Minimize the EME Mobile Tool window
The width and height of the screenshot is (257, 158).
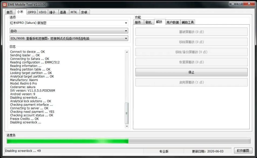click(x=233, y=4)
